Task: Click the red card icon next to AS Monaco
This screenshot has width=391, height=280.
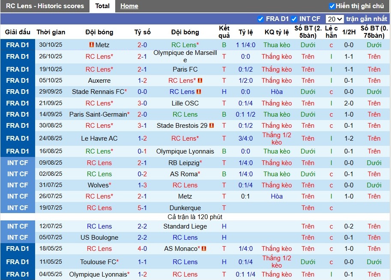Action: 204,249
